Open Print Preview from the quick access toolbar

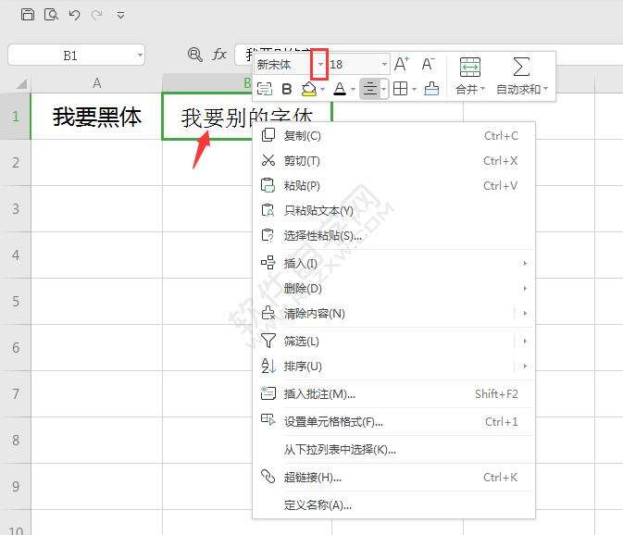pos(51,15)
